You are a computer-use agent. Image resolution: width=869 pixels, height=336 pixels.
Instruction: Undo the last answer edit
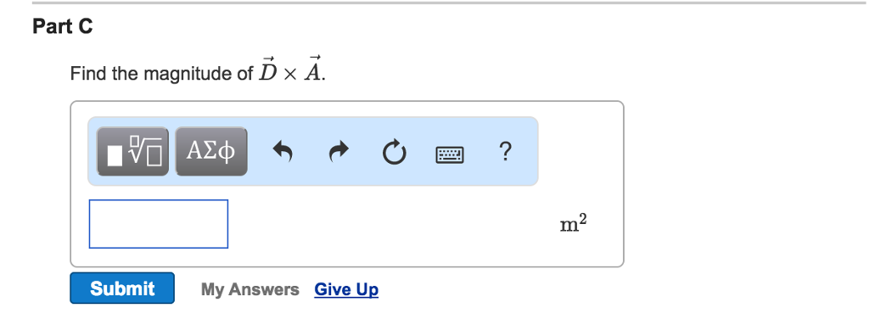[283, 151]
